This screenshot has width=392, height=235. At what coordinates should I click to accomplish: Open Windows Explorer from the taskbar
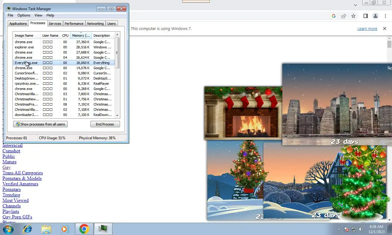point(46,229)
